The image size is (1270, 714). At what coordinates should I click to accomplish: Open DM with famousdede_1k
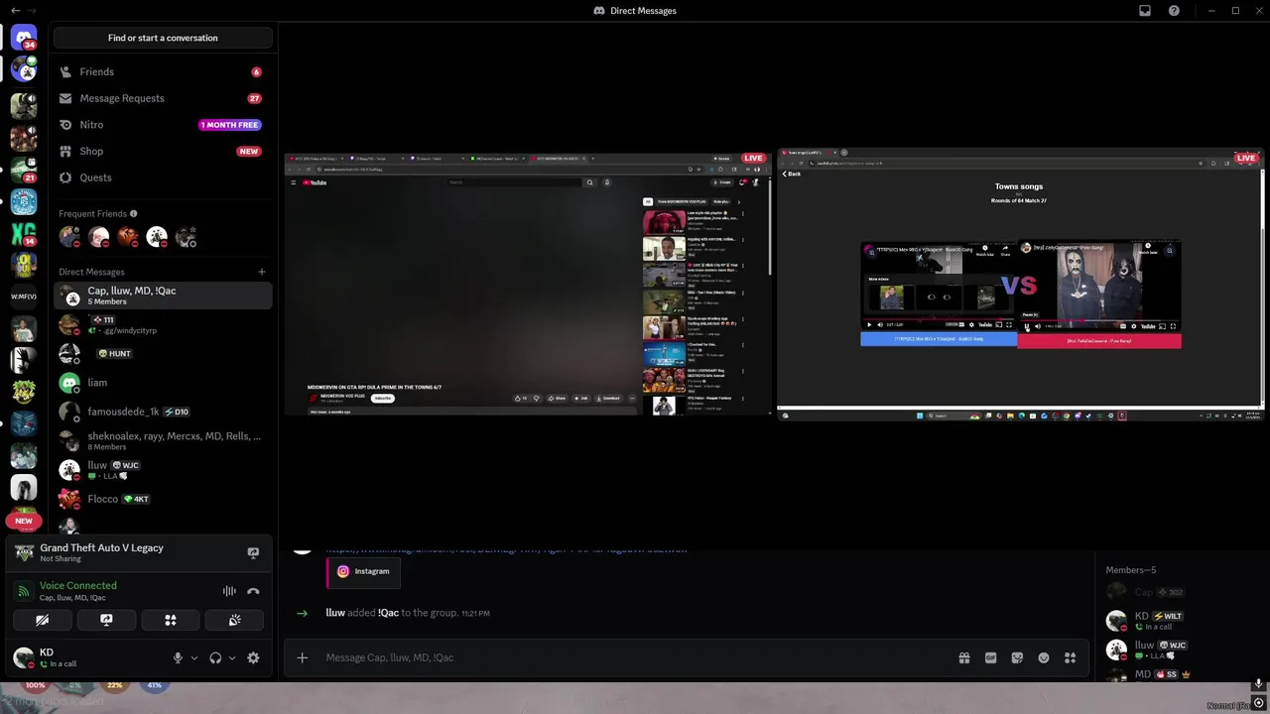coord(163,412)
